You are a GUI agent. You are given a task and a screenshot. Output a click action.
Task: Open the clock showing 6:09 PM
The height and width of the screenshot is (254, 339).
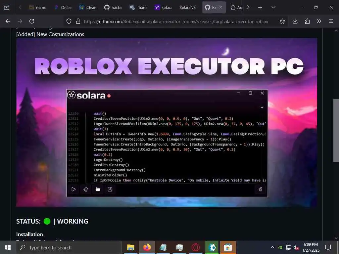tap(311, 247)
